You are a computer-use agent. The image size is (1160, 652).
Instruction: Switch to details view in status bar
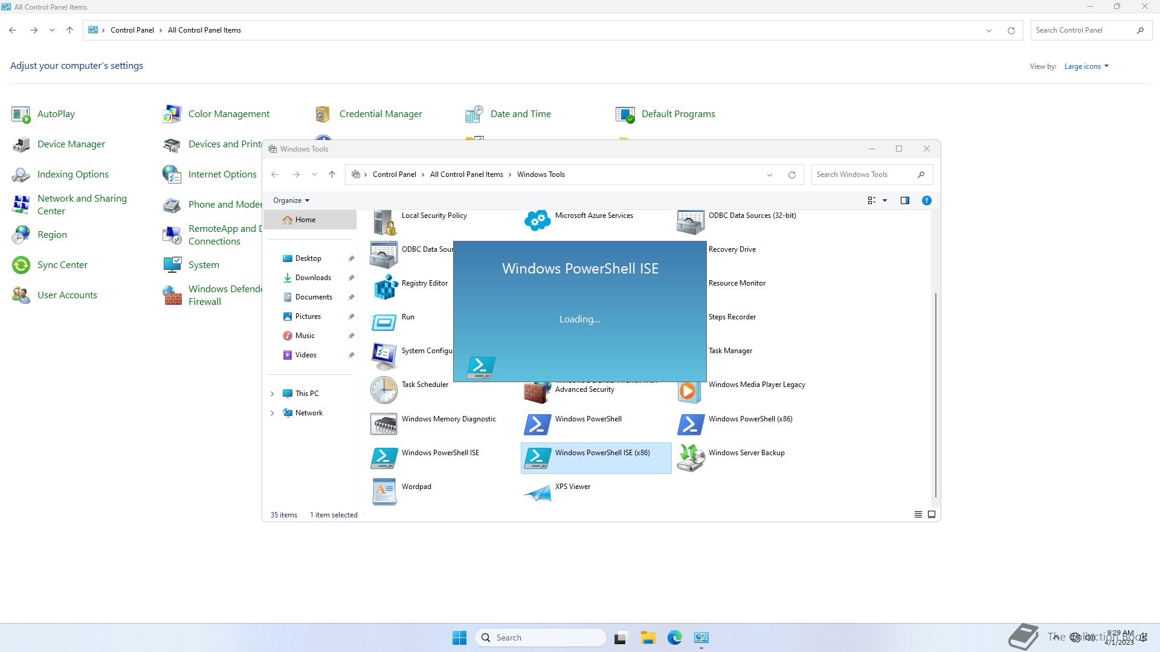pos(918,514)
